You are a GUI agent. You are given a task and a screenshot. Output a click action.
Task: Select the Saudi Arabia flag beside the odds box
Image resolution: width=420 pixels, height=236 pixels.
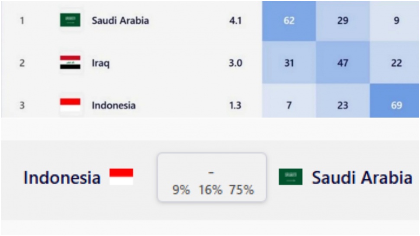[291, 177]
